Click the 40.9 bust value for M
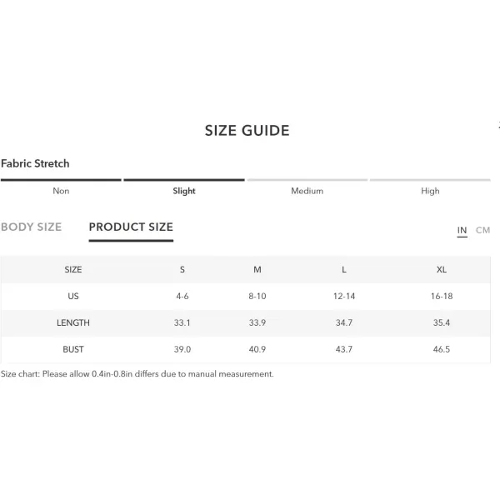The image size is (500, 500). click(x=257, y=349)
